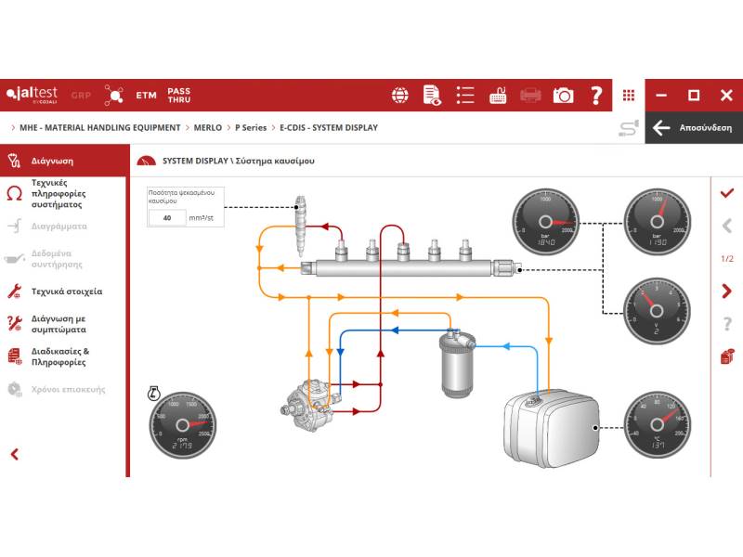Open Διάγνωση με συμπτώματα in the sidebar
The height and width of the screenshot is (557, 743).
(59, 323)
